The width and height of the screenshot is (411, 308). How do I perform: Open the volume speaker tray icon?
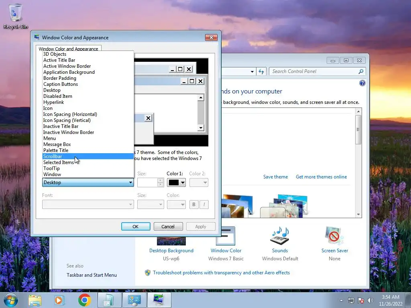(370, 300)
